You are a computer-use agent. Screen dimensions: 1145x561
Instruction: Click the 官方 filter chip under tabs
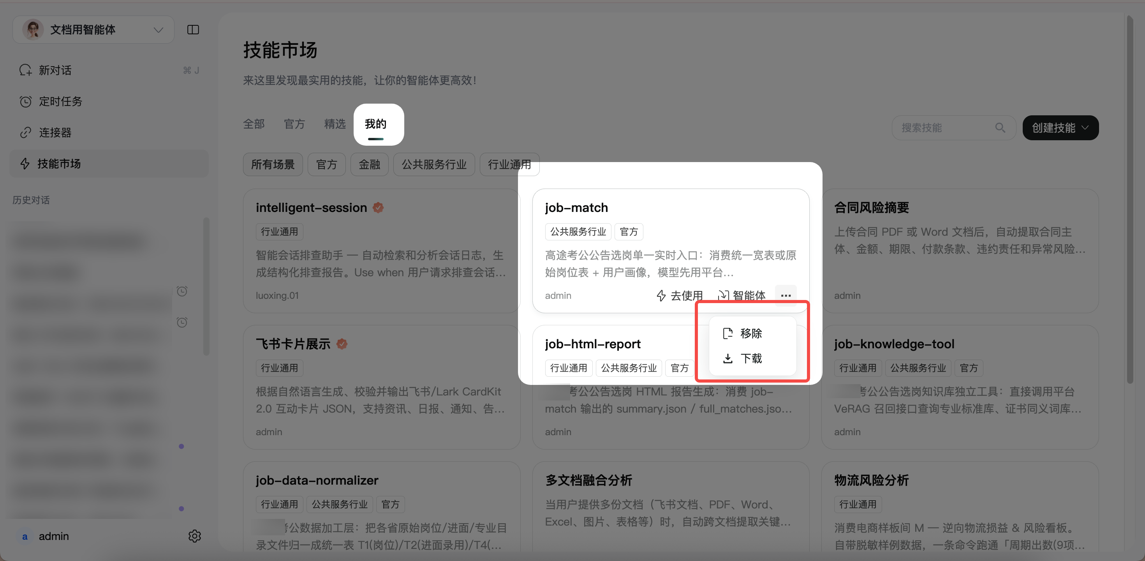[x=327, y=164]
